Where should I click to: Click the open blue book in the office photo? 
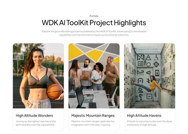click(x=97, y=79)
